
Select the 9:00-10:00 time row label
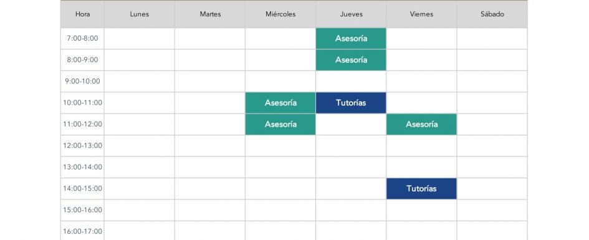pos(82,81)
